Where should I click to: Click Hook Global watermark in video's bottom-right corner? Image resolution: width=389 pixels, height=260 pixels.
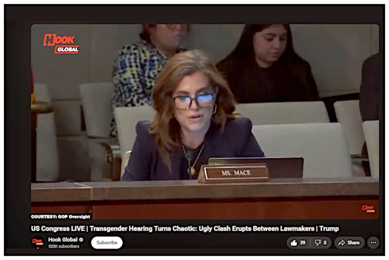pos(368,209)
